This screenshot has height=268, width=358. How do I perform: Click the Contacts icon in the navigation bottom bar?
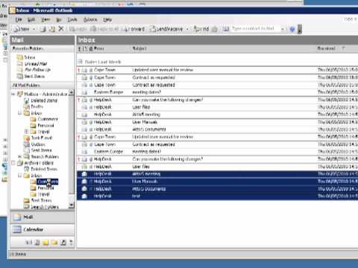pyautogui.click(x=29, y=243)
